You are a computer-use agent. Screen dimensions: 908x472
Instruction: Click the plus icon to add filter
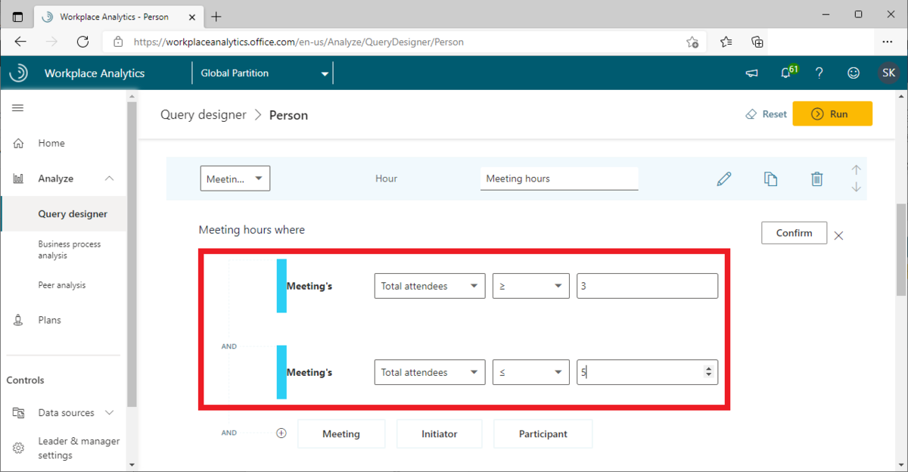(x=281, y=433)
